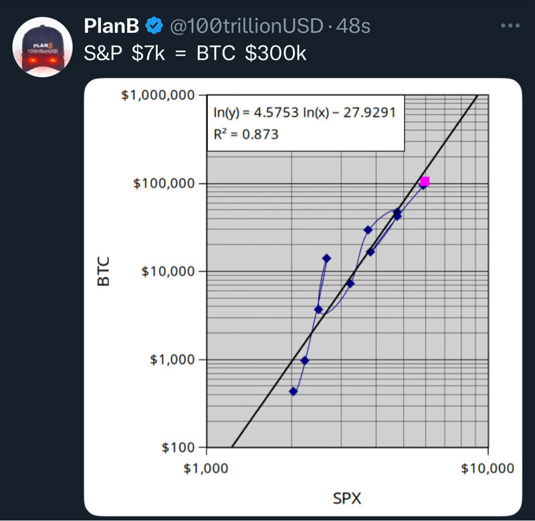Click the SPX x-axis title
Screen dimensions: 535x521
point(347,498)
